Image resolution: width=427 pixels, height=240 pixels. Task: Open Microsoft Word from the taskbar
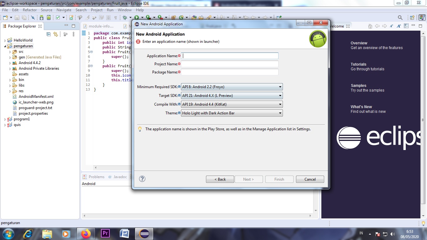125,233
